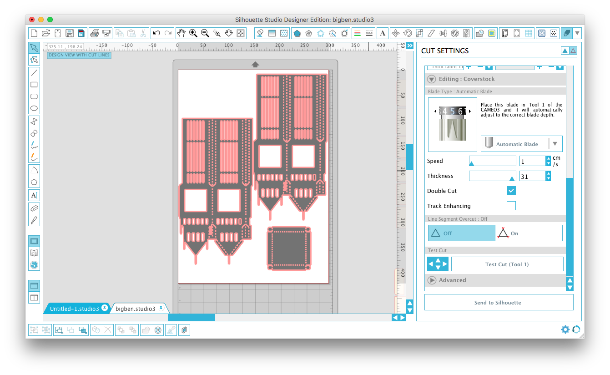This screenshot has height=375, width=610.
Task: Decrease the Thickness value with stepper
Action: pos(549,178)
